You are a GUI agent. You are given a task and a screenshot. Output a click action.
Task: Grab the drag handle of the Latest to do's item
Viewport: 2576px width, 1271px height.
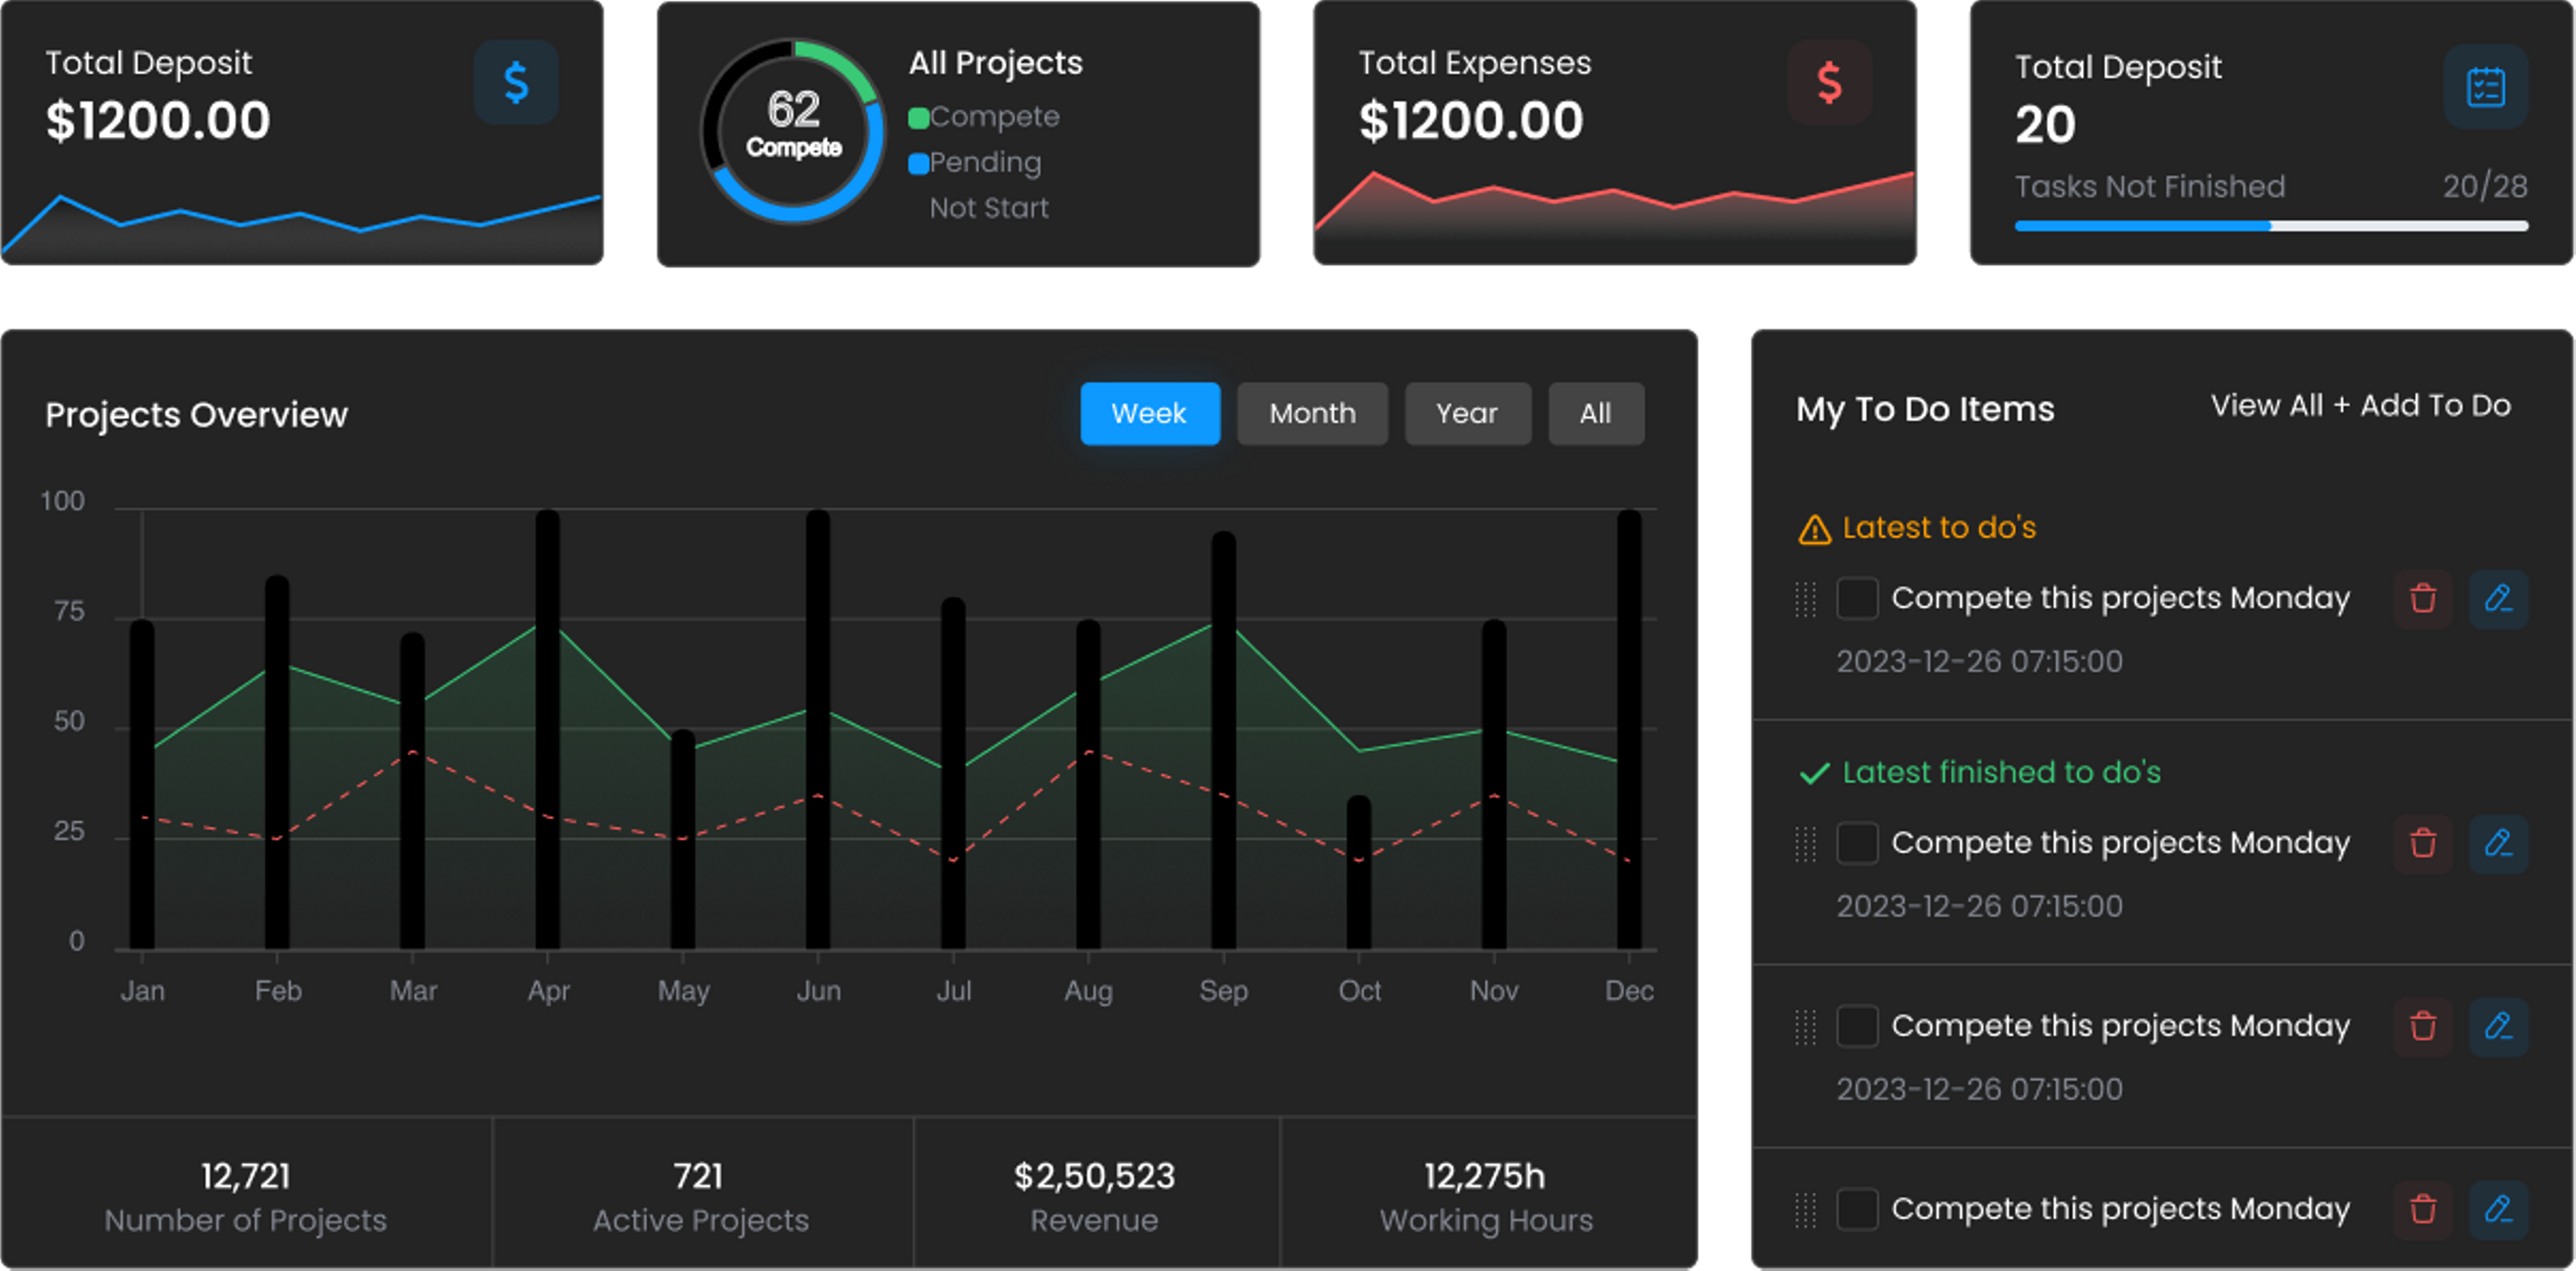tap(1805, 600)
